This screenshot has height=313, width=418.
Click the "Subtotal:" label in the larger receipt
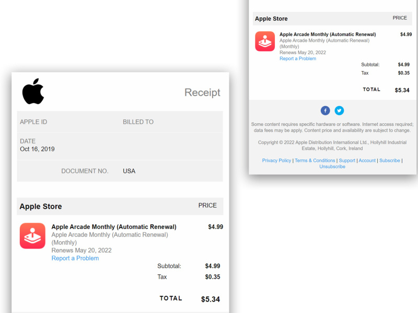tap(169, 266)
